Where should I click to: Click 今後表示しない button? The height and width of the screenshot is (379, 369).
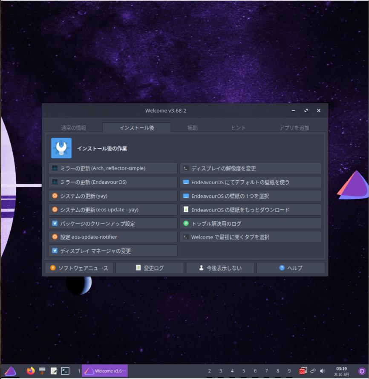pyautogui.click(x=220, y=268)
